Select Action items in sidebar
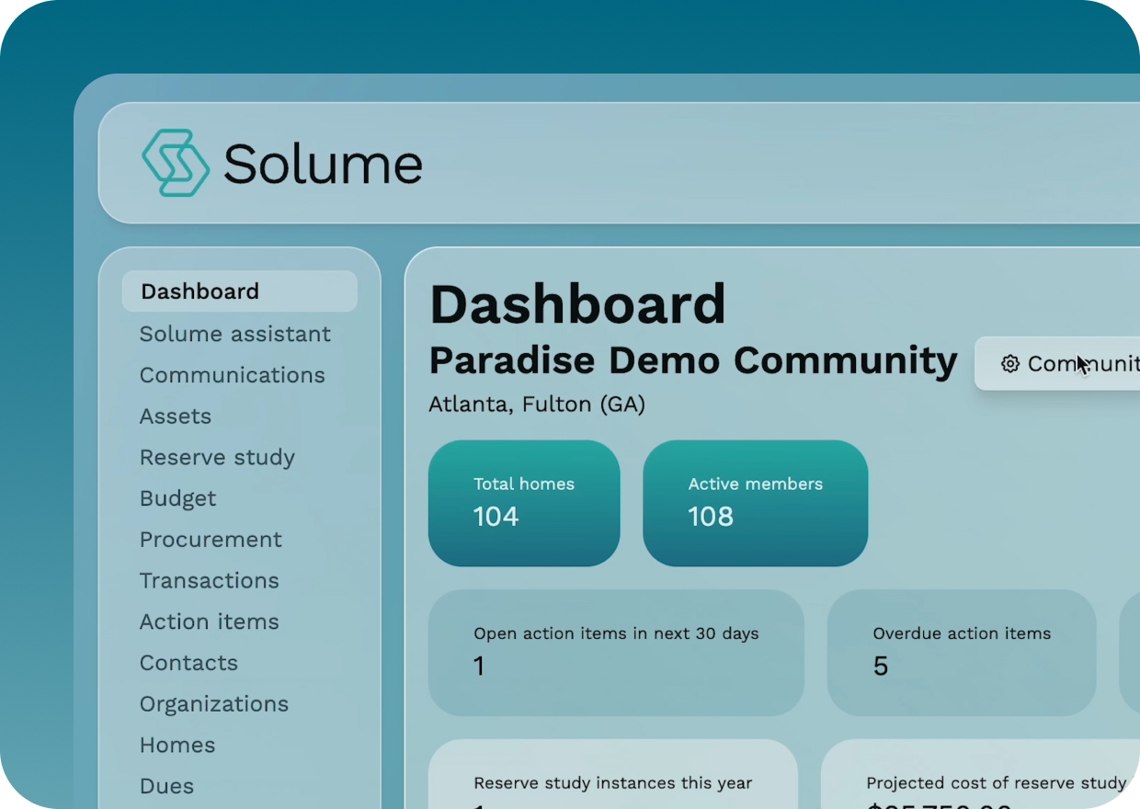 tap(210, 622)
